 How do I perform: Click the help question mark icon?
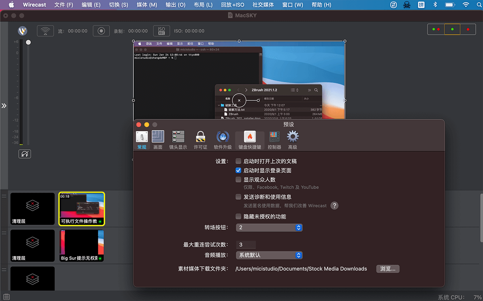click(x=334, y=206)
